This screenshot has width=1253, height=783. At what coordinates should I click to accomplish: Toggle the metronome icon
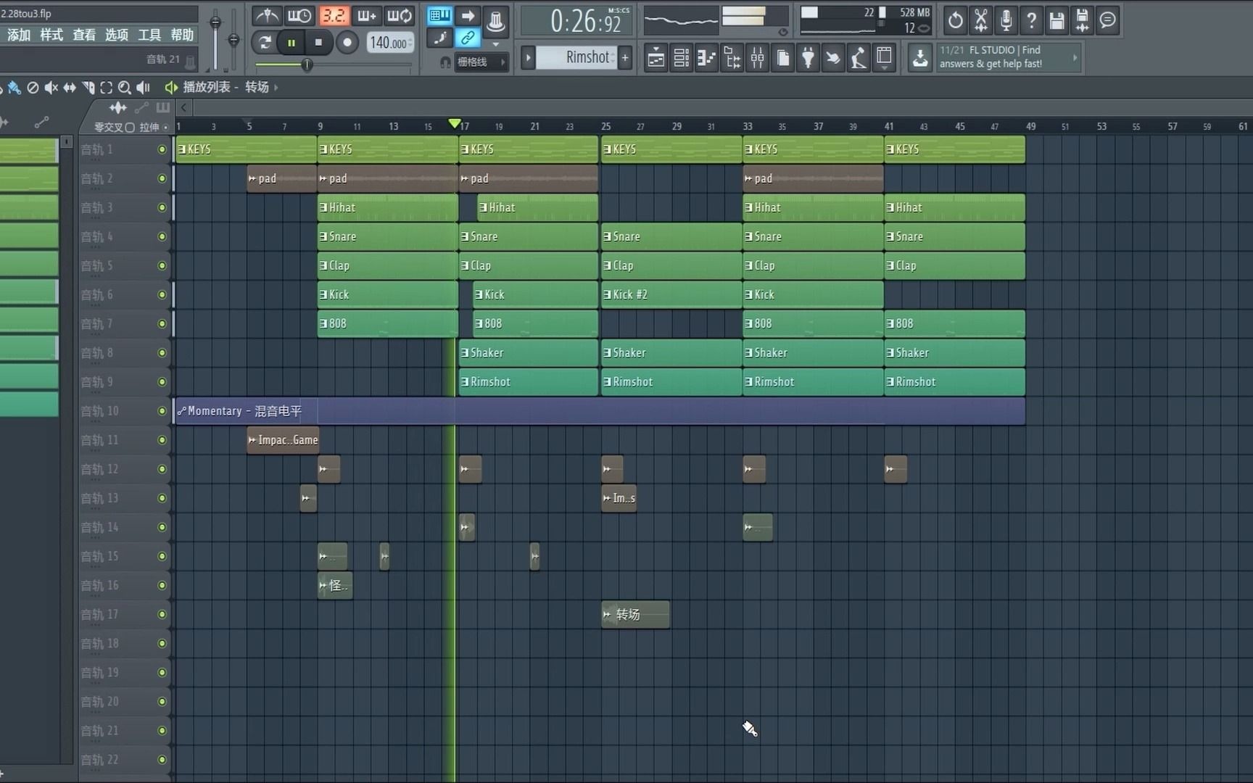(x=267, y=16)
